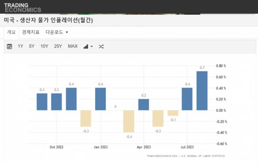Click the -0.1 small negative bar
This screenshot has height=163, width=258.
tap(173, 113)
